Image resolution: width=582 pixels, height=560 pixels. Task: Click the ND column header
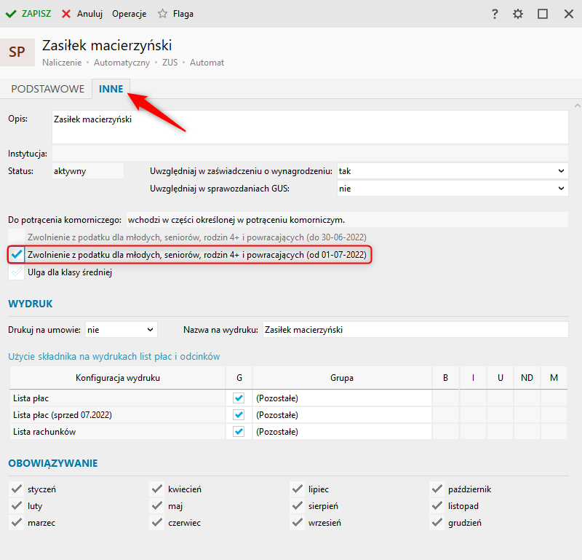point(527,378)
